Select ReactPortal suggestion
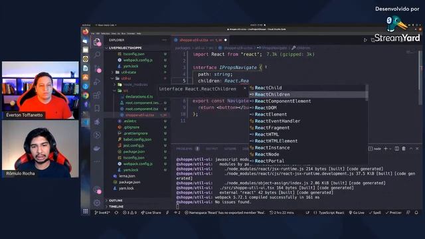The image size is (425, 239). [x=307, y=161]
